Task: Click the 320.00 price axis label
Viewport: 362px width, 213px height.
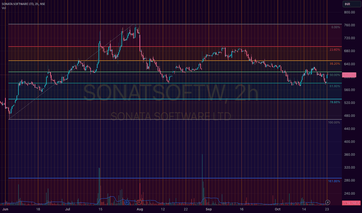Action: coord(349,167)
